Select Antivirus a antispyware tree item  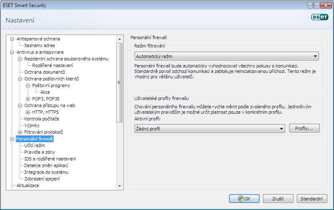click(x=40, y=52)
